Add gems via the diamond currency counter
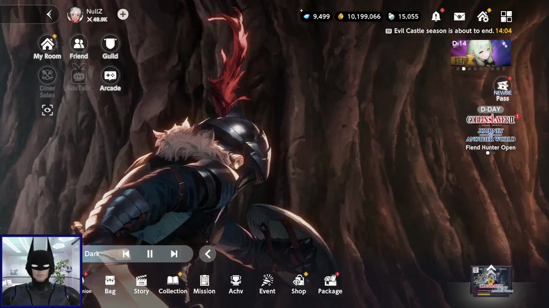This screenshot has height=308, width=549. 316,16
